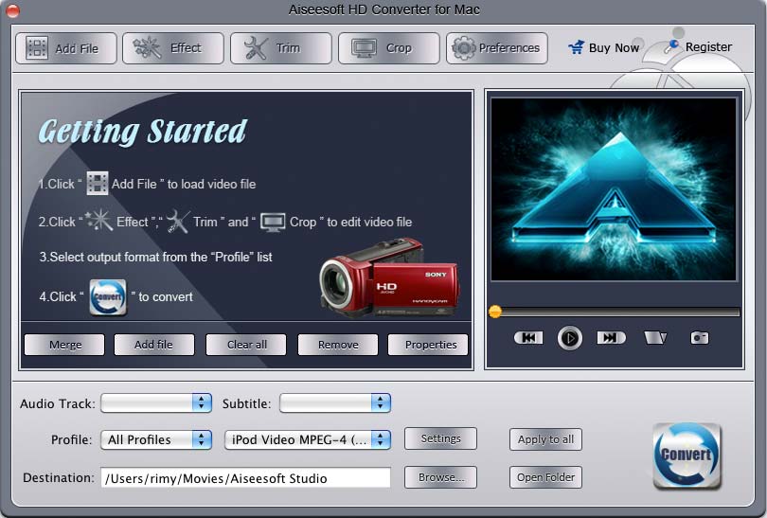Click the Merge button
Screen dimensions: 767x518
tap(64, 345)
